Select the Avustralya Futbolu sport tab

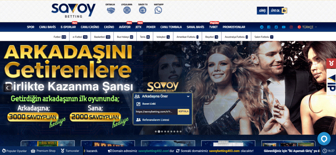(x=236, y=37)
